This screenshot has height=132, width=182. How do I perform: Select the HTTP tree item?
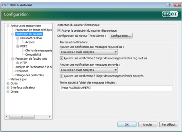tap(24, 63)
